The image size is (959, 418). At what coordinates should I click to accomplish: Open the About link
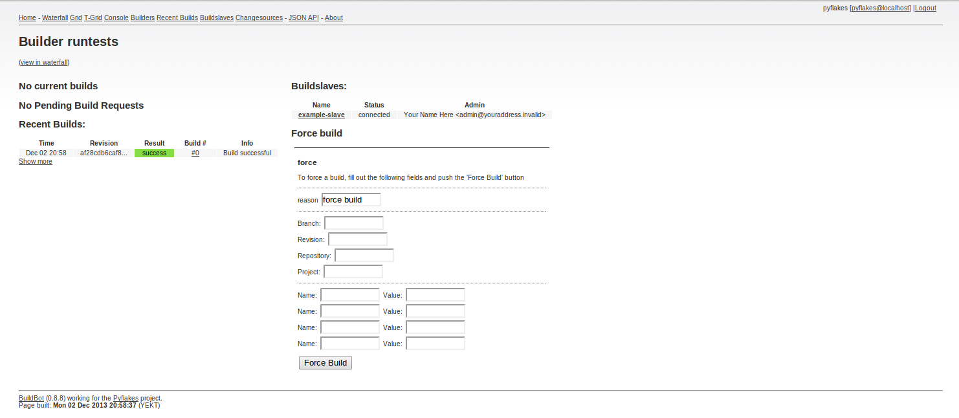coord(334,18)
